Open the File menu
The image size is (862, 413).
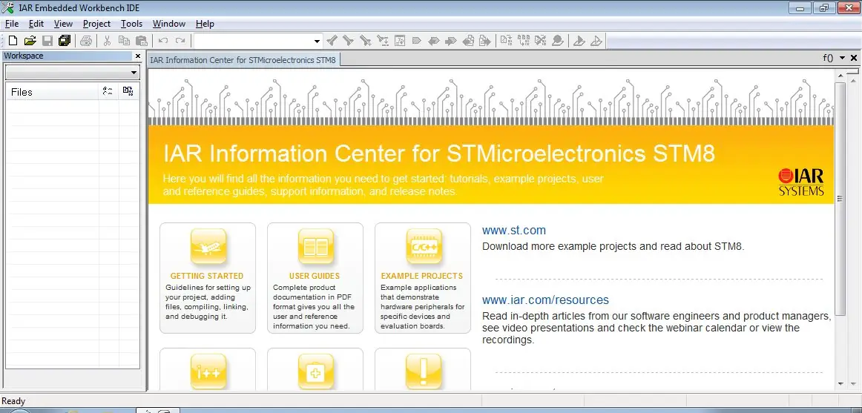pos(12,24)
